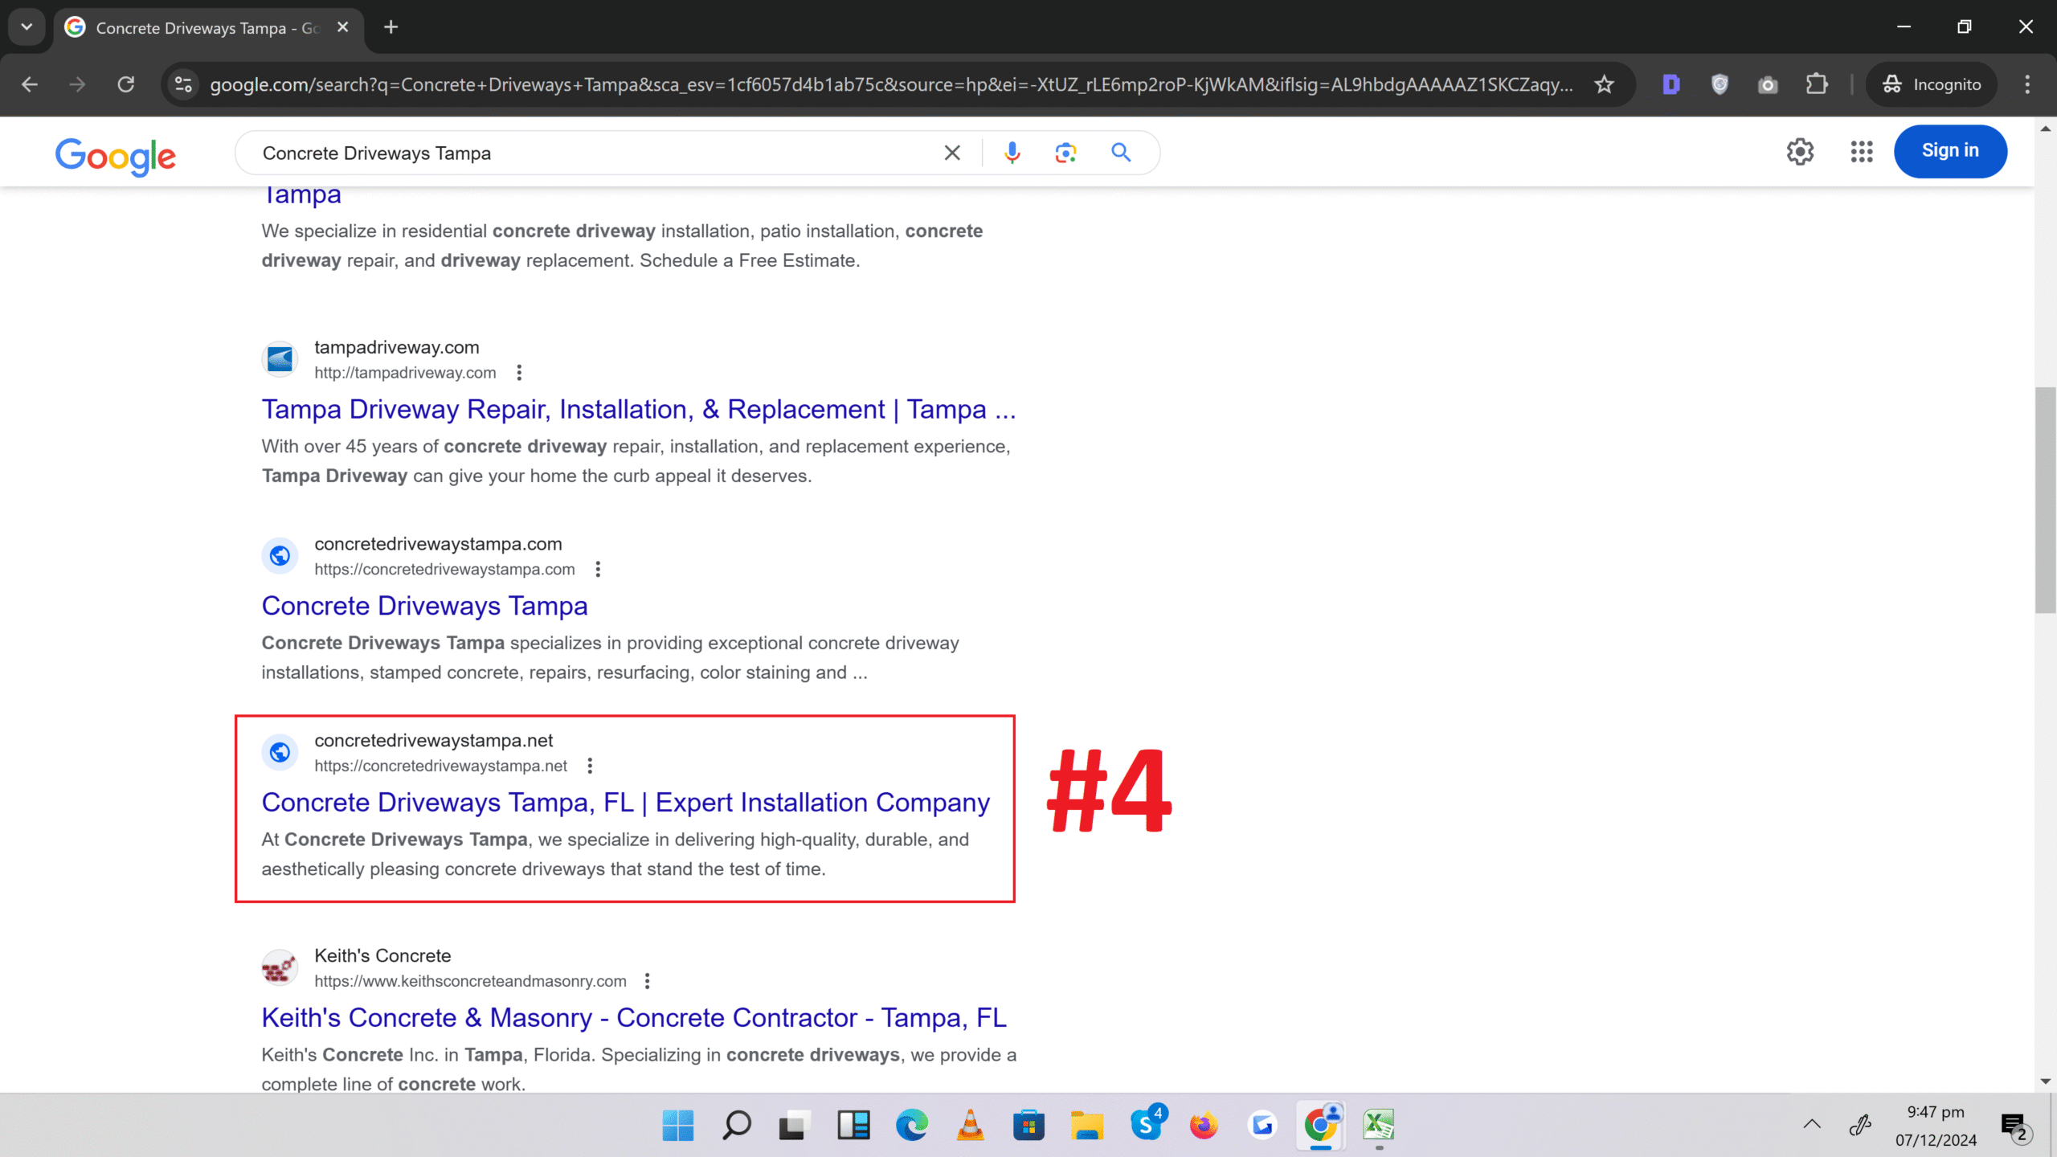Click the Keith's Concrete favicon
This screenshot has height=1157, width=2057.
point(280,967)
